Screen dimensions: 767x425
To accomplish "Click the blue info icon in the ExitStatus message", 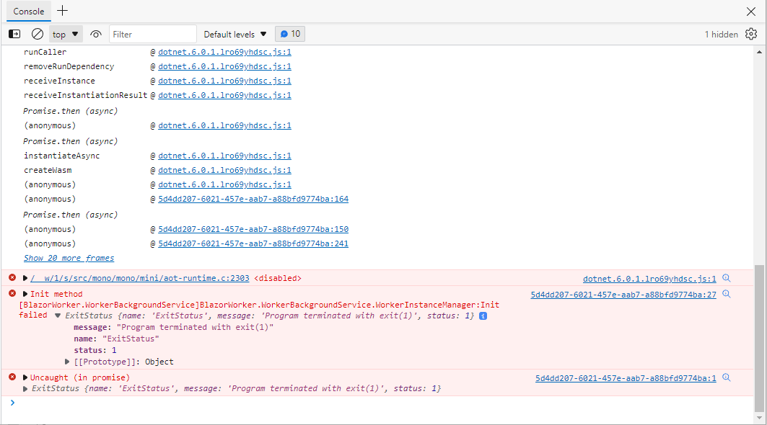I will (481, 315).
